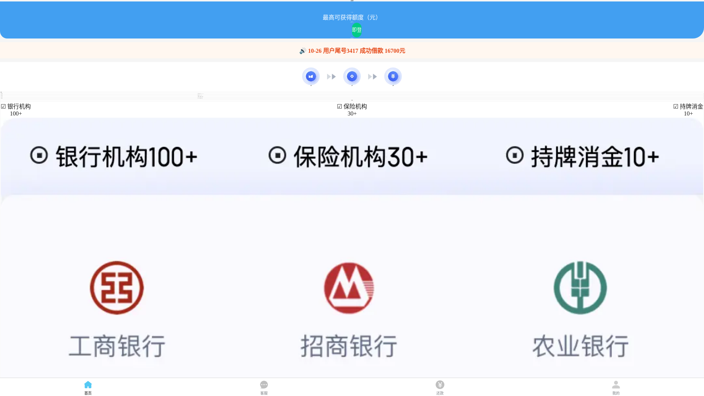Viewport: 704px width, 396px height.
Task: Click the yen step icon
Action: 393,76
